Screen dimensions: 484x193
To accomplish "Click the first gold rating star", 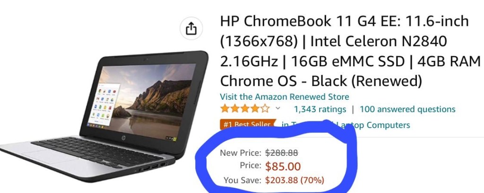I will (225, 109).
